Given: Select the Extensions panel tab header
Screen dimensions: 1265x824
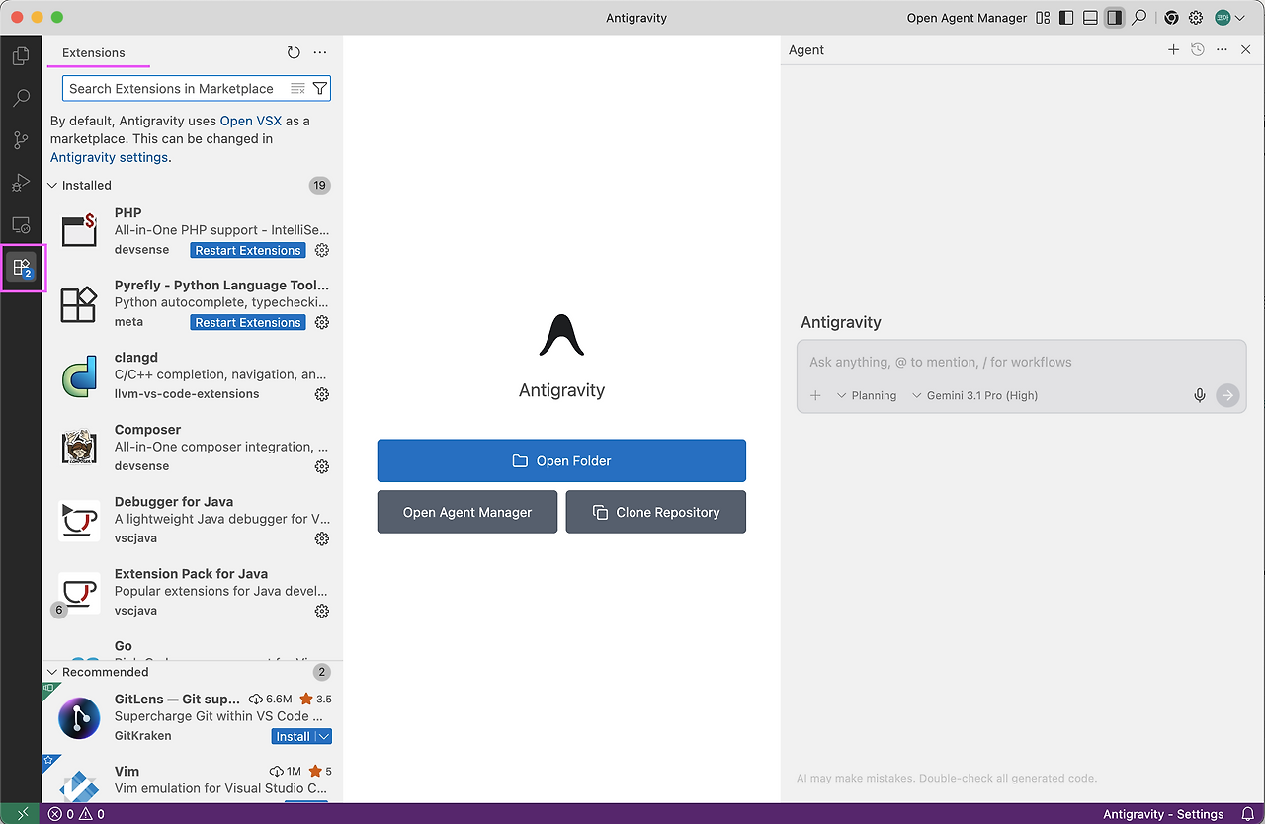Looking at the screenshot, I should point(94,53).
